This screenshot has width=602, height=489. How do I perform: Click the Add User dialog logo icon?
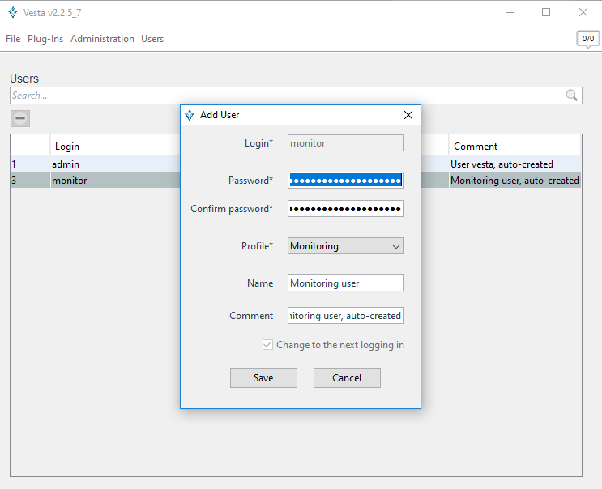(x=190, y=115)
